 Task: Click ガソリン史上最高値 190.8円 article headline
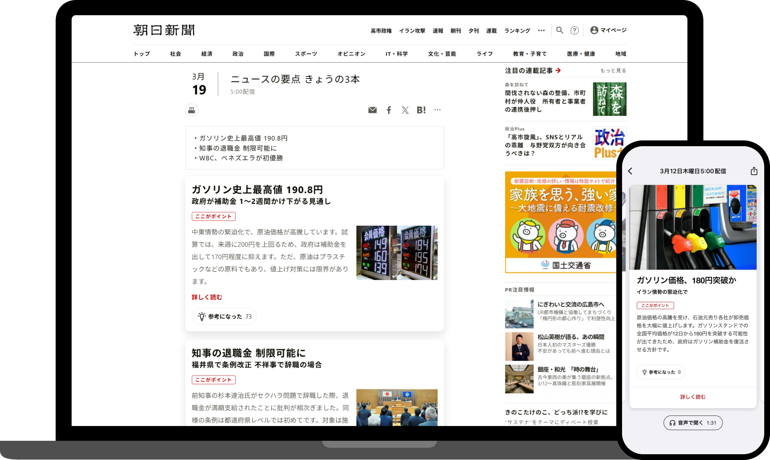257,190
